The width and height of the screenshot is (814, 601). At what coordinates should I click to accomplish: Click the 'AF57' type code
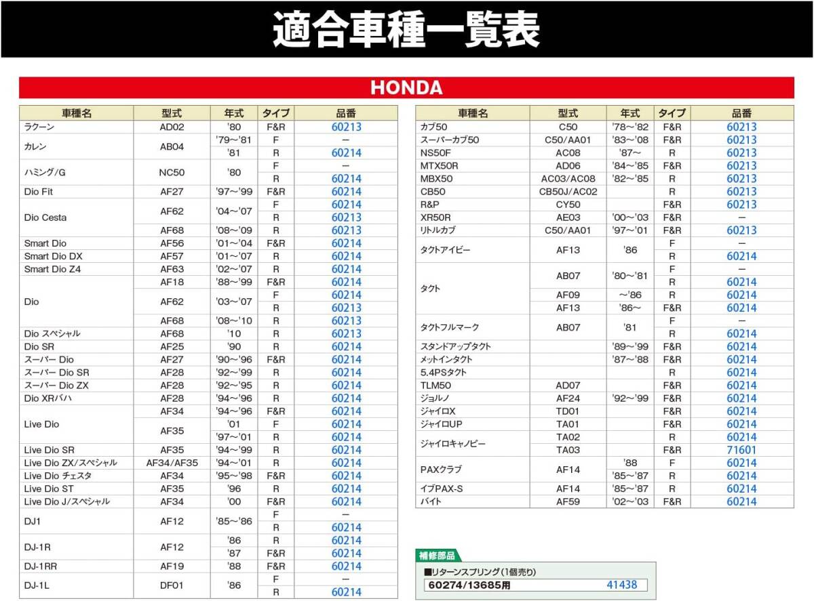(172, 256)
